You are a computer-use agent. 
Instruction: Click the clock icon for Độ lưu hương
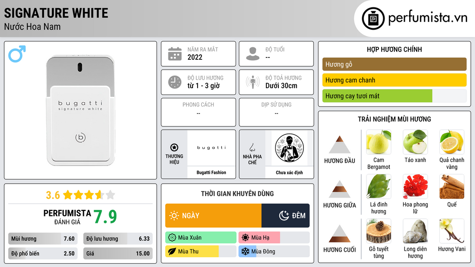click(x=175, y=82)
